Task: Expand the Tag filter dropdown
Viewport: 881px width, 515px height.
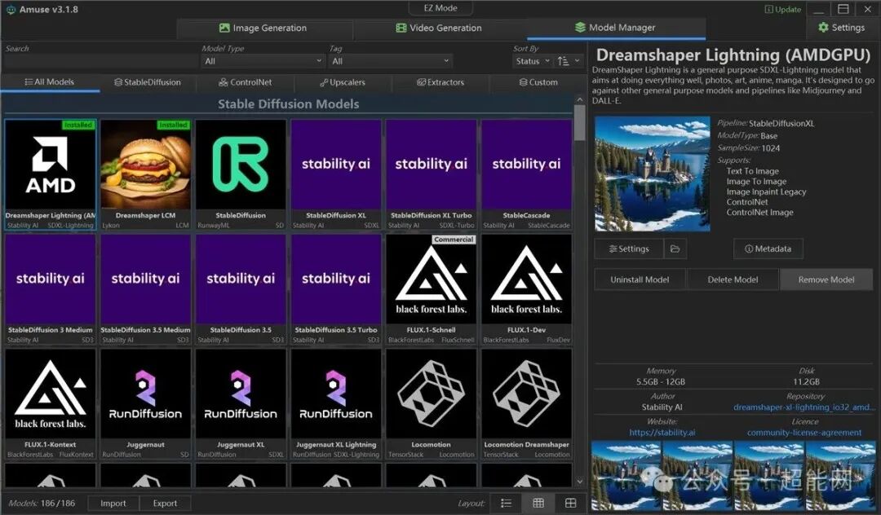Action: tap(390, 61)
